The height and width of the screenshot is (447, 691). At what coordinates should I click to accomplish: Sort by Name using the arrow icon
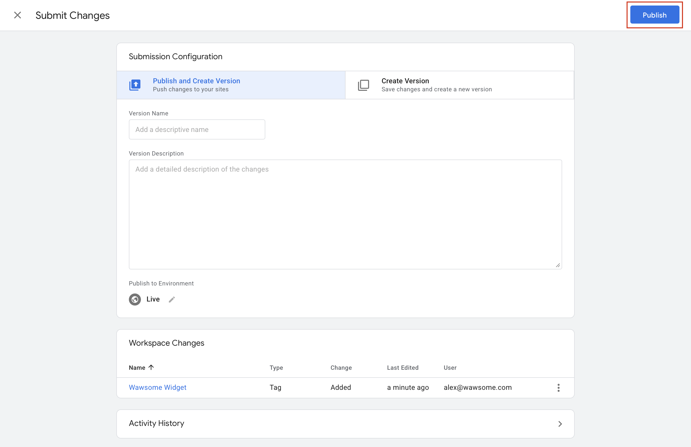[151, 367]
